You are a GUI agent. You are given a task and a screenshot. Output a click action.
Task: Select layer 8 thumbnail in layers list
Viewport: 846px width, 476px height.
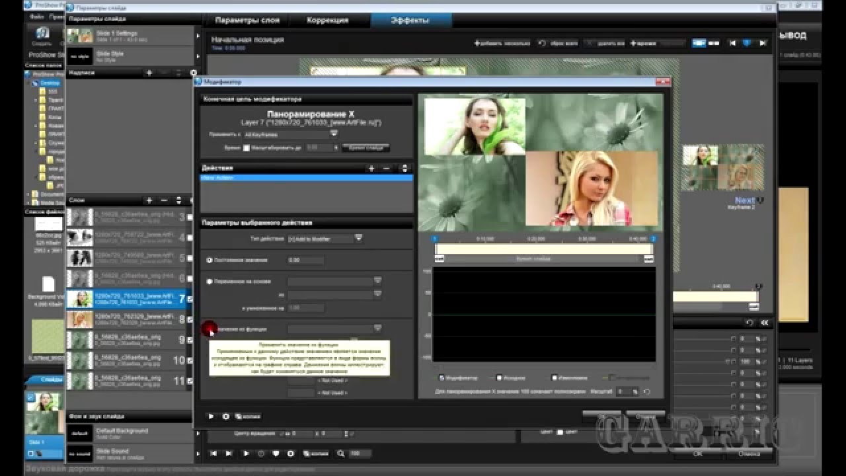pyautogui.click(x=81, y=320)
